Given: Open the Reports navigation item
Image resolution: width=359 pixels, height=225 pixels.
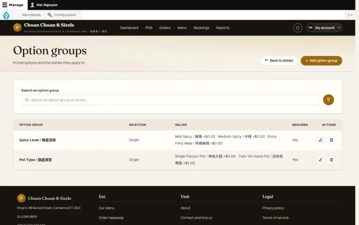Looking at the screenshot, I should coord(223,28).
